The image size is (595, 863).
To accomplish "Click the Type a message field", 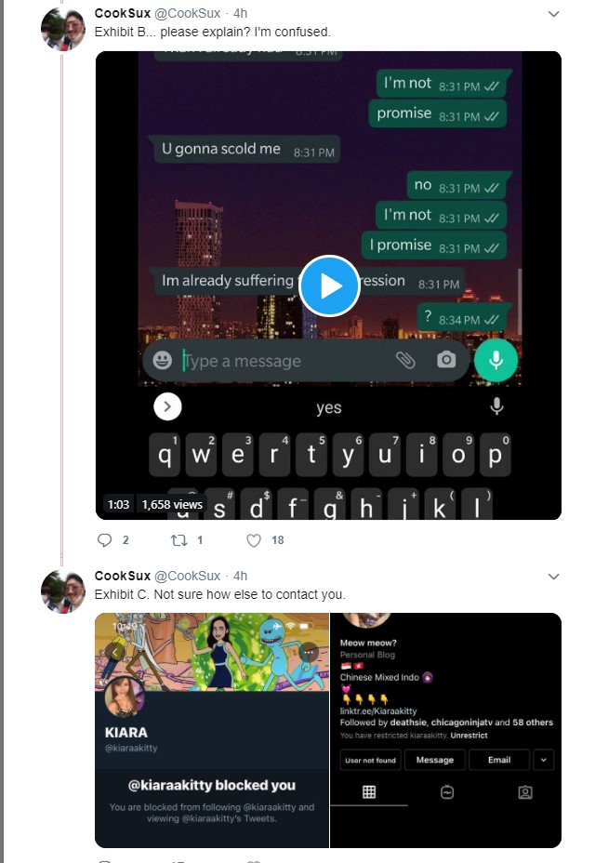I will 286,361.
